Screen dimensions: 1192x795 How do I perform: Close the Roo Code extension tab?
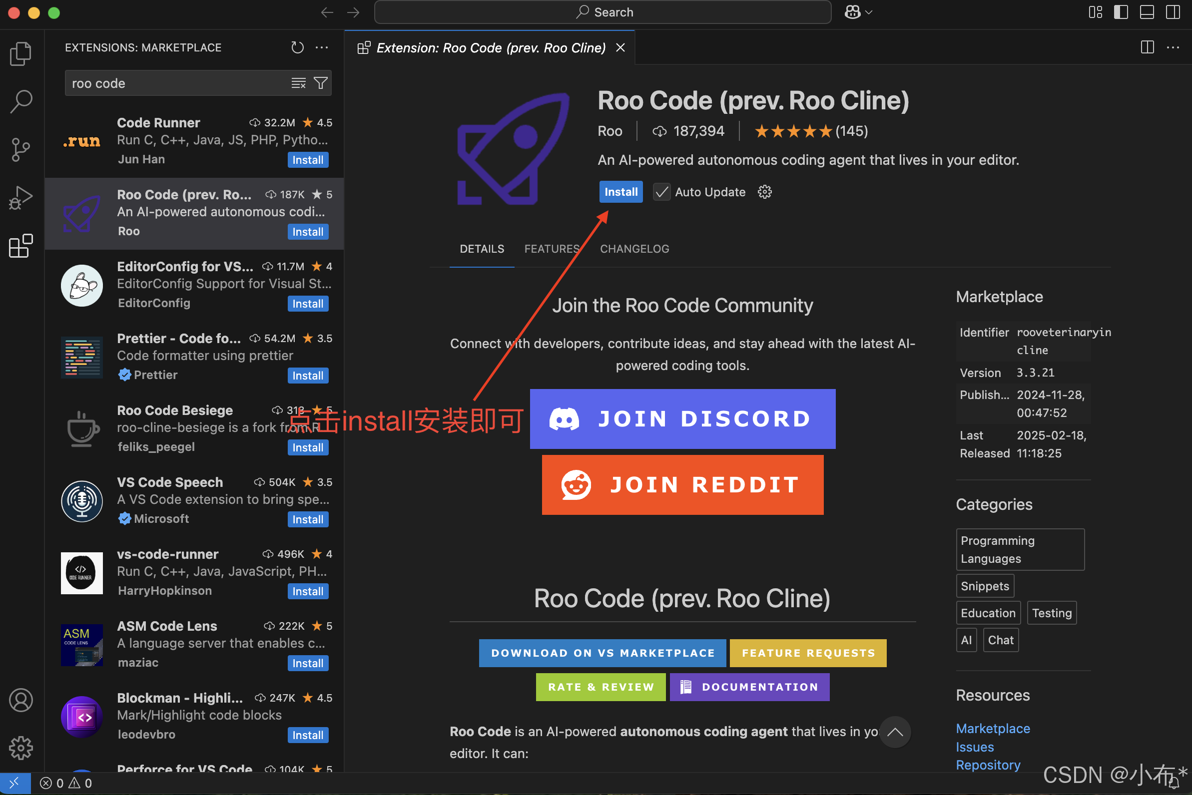pos(620,47)
